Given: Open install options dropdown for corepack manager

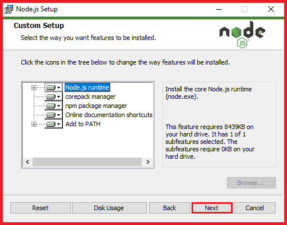Looking at the screenshot, I should click(59, 97).
